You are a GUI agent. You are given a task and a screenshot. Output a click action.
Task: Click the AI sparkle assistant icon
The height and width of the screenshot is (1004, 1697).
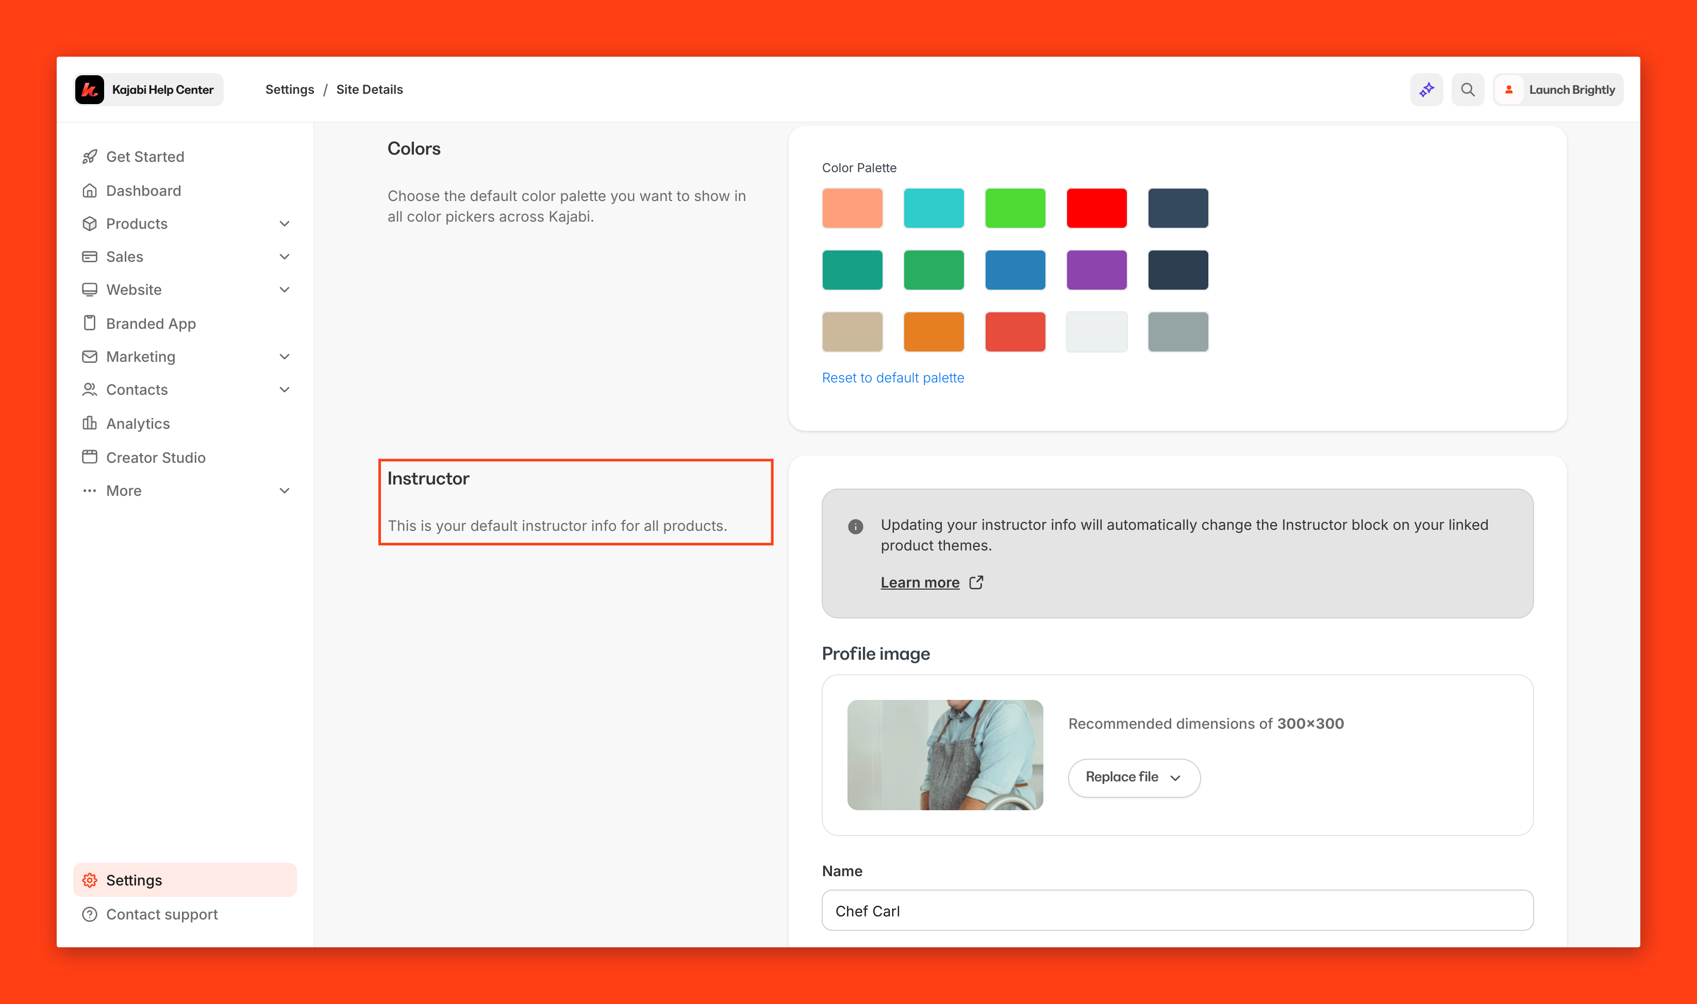pyautogui.click(x=1426, y=89)
